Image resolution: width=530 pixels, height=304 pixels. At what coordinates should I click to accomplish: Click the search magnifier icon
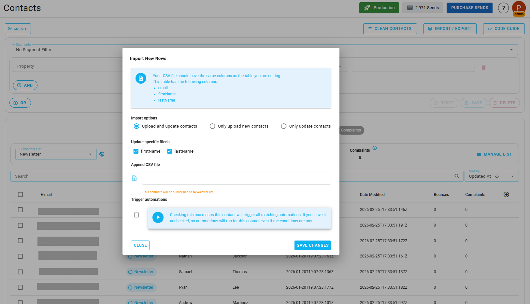tap(457, 176)
